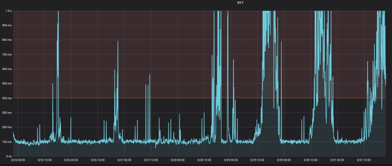Click the 3/26 12:00 time label
392x166 pixels.
coord(98,160)
